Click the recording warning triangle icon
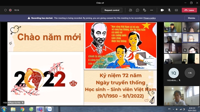This screenshot has height=112, width=200. 29,18
